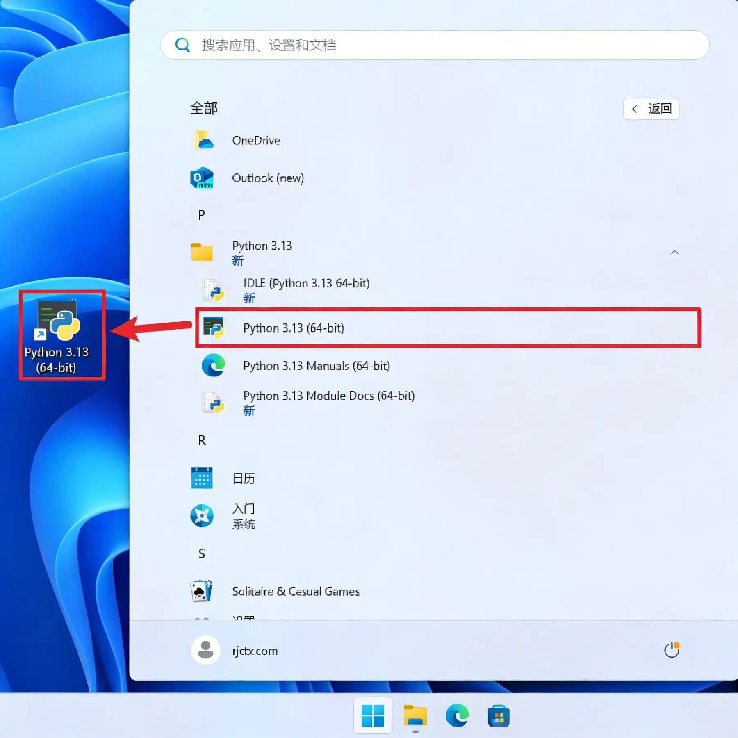Click the Python 3.13 Module Docs icon
Image resolution: width=738 pixels, height=738 pixels.
coord(213,403)
